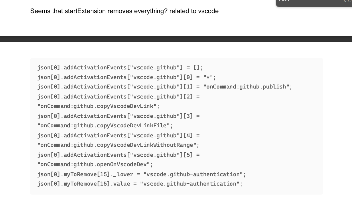
Task: Click the "vscode.github-authentication" value on last line
Action: (189, 184)
